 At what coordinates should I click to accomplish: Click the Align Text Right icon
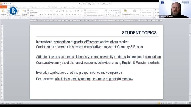73,15
